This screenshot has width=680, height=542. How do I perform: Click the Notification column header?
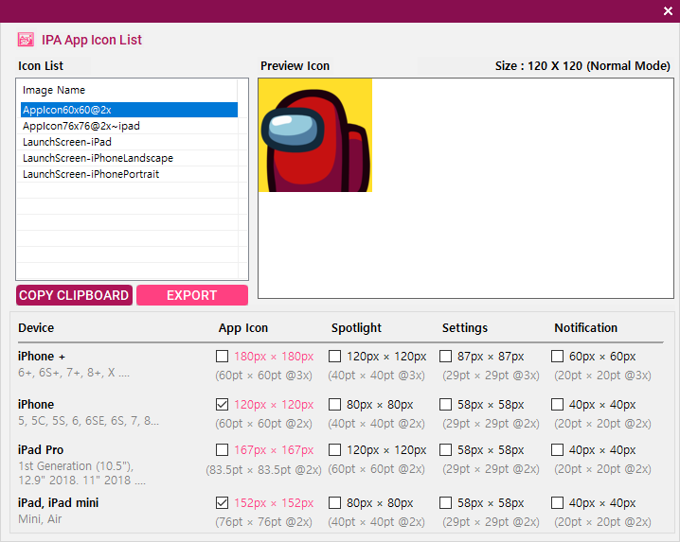coord(585,327)
